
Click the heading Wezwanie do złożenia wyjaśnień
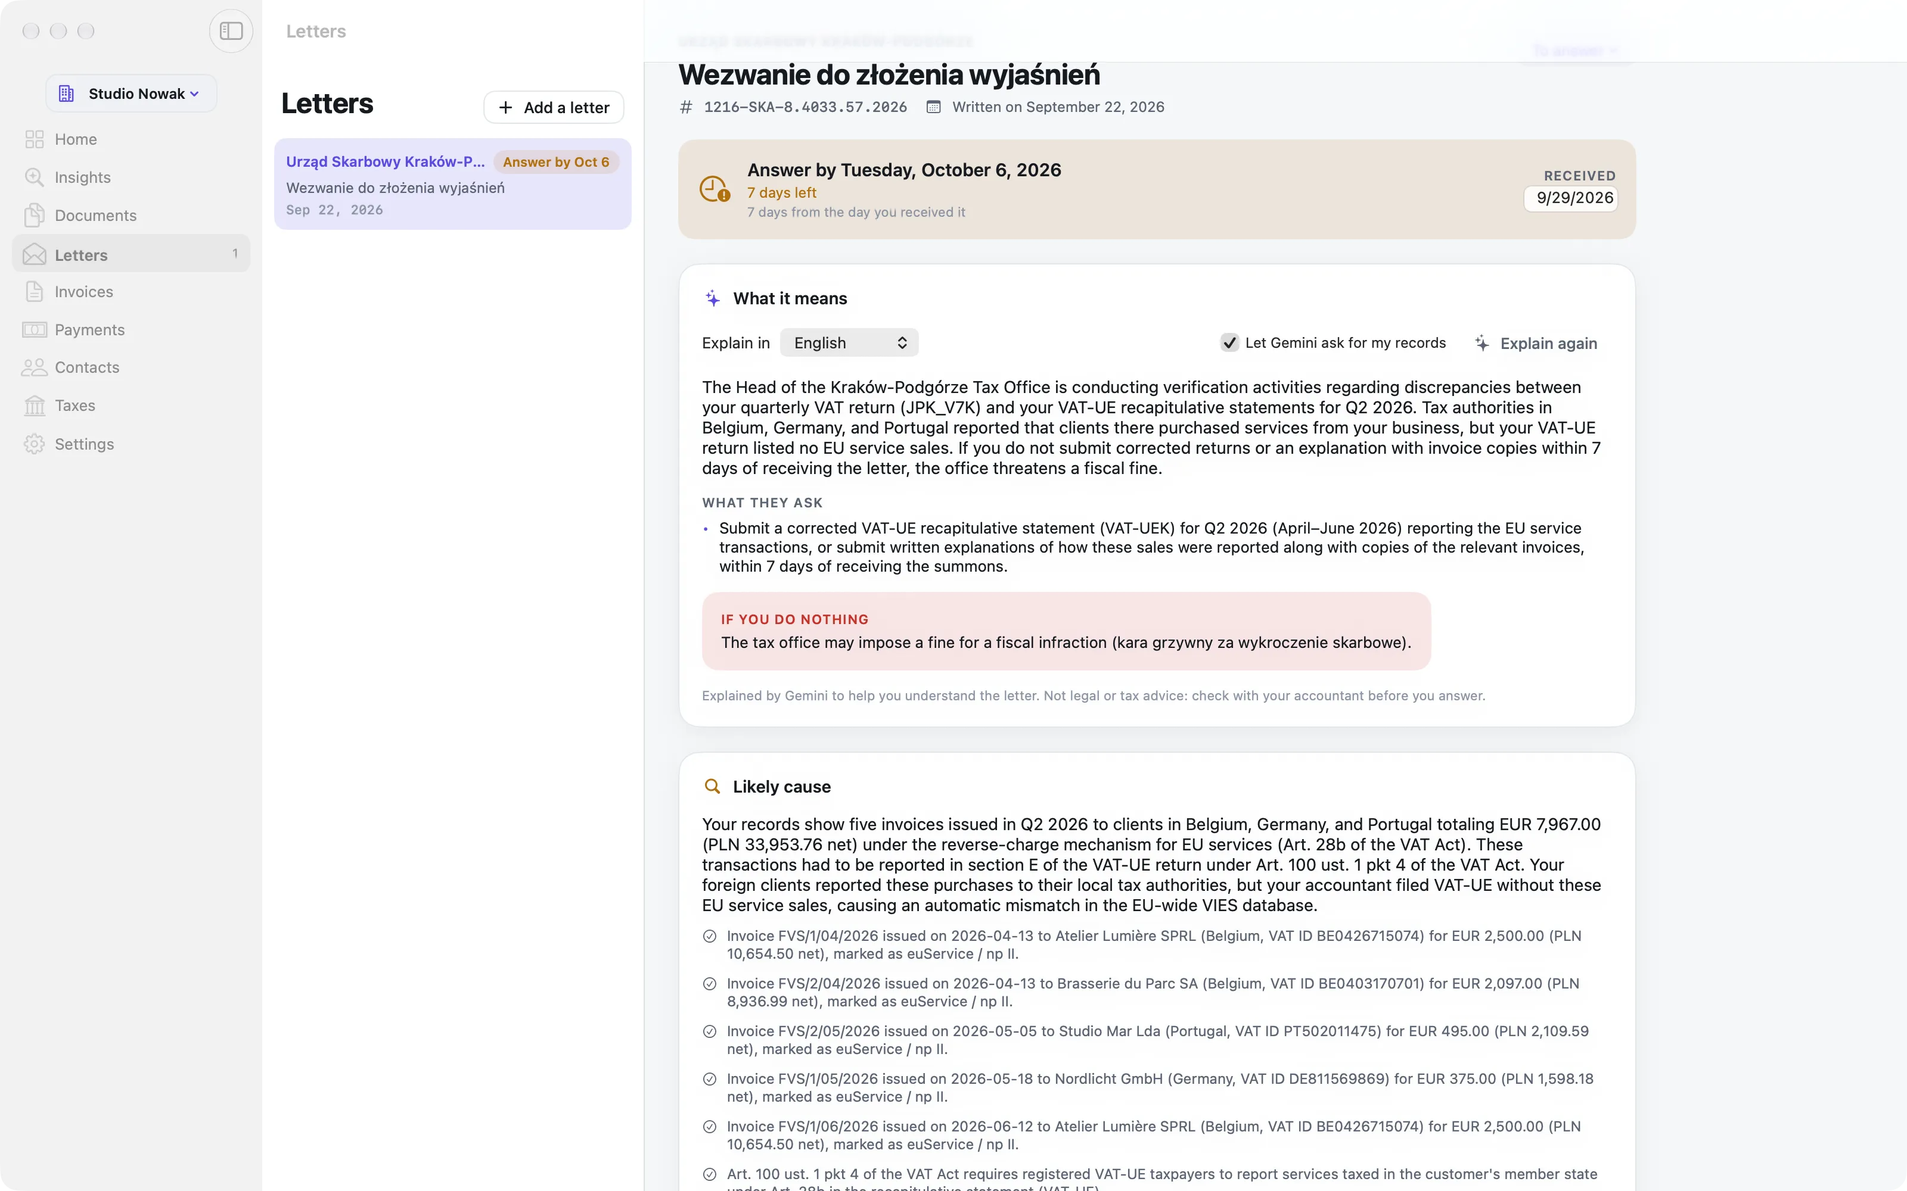889,75
